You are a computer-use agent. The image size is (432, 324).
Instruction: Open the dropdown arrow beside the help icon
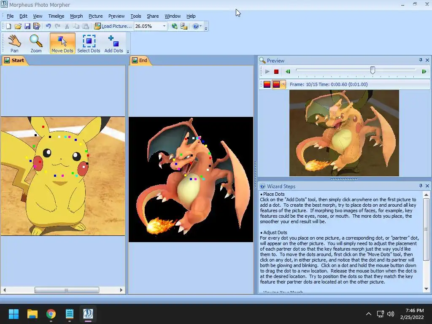point(200,26)
